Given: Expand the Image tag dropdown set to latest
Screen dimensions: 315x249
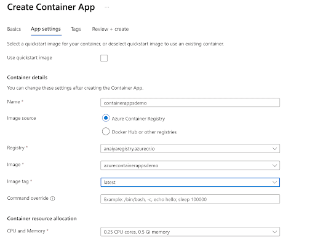Looking at the screenshot, I should point(190,182).
